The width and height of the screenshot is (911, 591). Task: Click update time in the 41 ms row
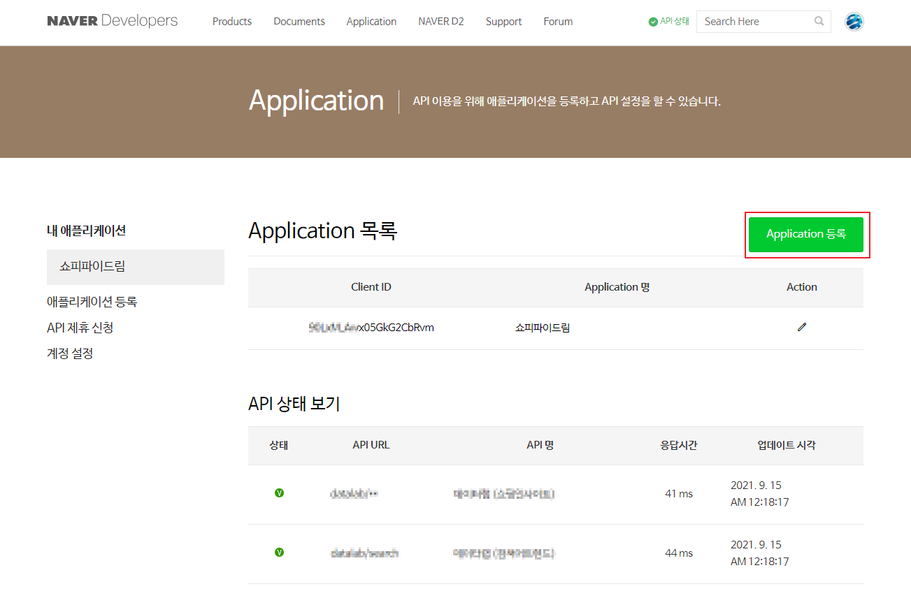(x=760, y=494)
